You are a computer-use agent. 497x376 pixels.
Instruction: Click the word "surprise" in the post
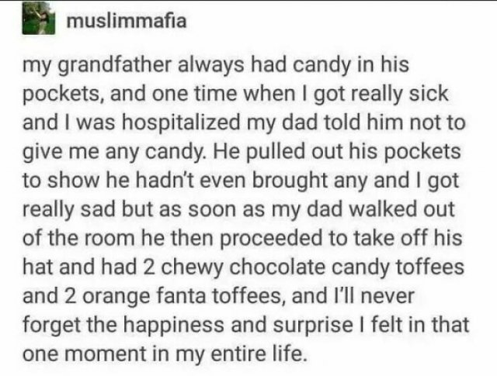tap(313, 326)
